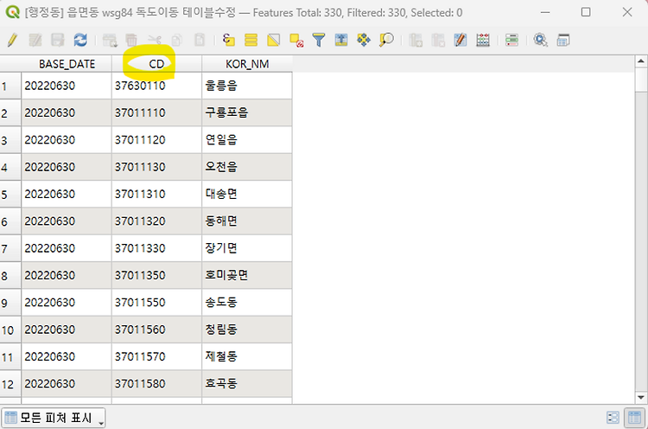Click cell 대송면
This screenshot has height=429, width=648.
pos(247,194)
